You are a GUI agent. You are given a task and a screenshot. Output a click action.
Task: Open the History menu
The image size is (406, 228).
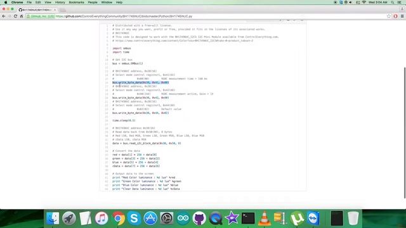point(60,3)
